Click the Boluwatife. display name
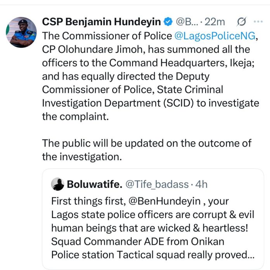 pyautogui.click(x=95, y=184)
